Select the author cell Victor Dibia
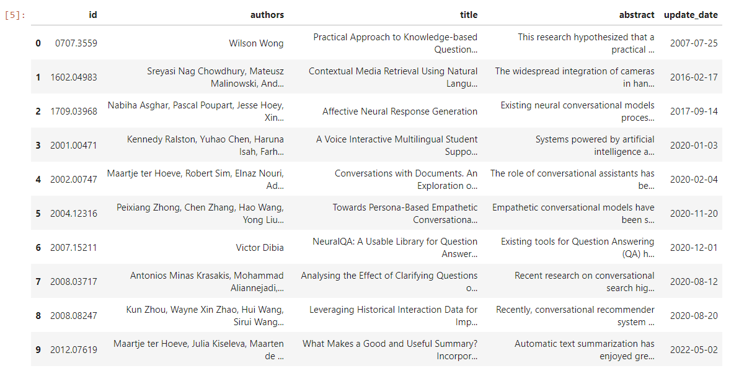 pyautogui.click(x=260, y=248)
